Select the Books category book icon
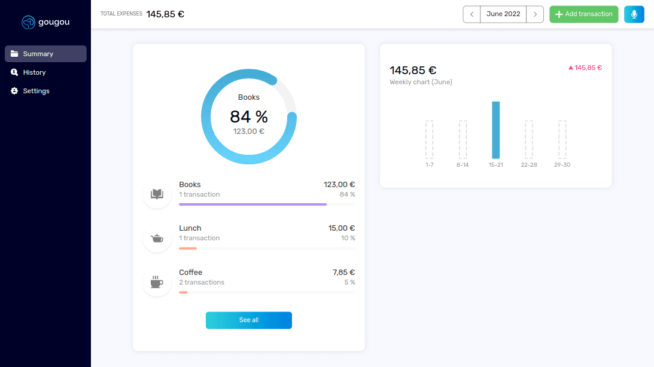Screen dimensions: 654x367 (157, 194)
